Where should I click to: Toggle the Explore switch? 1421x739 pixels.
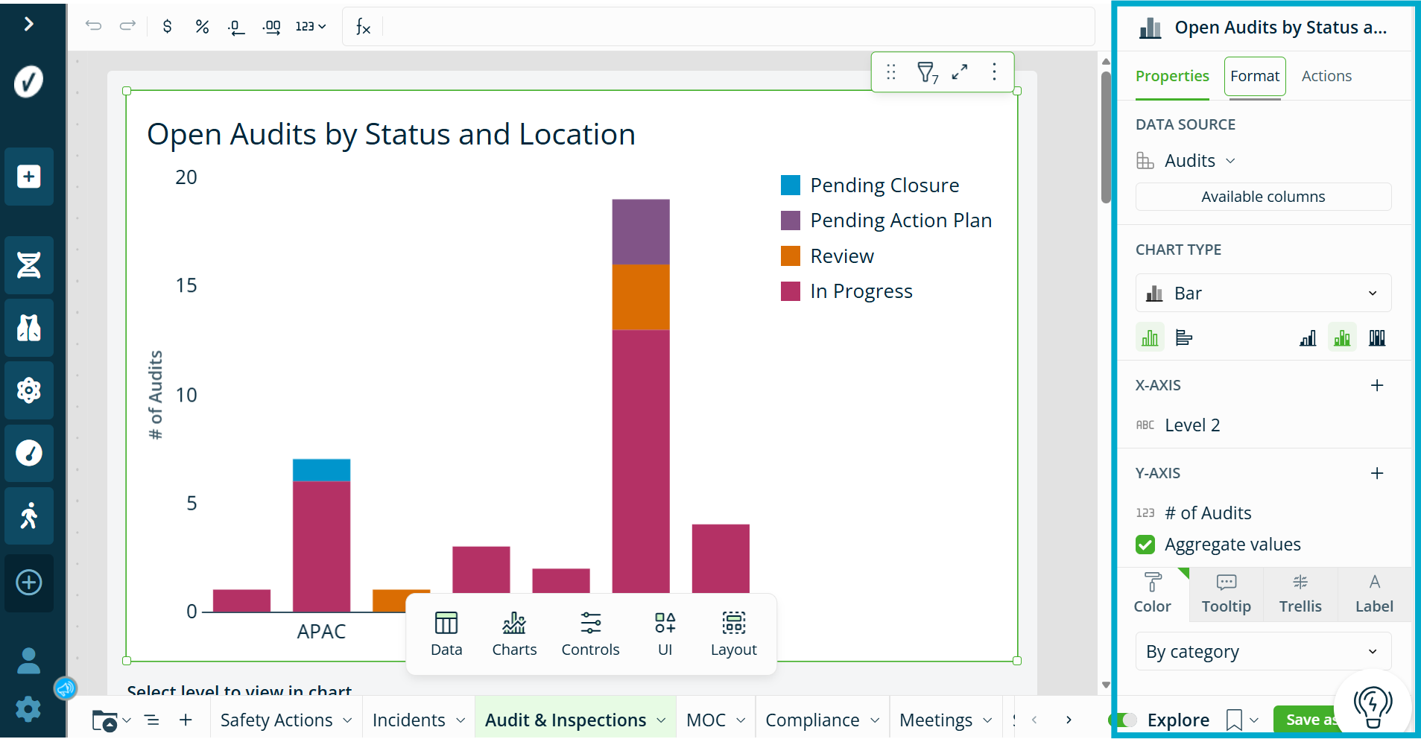[x=1124, y=720]
